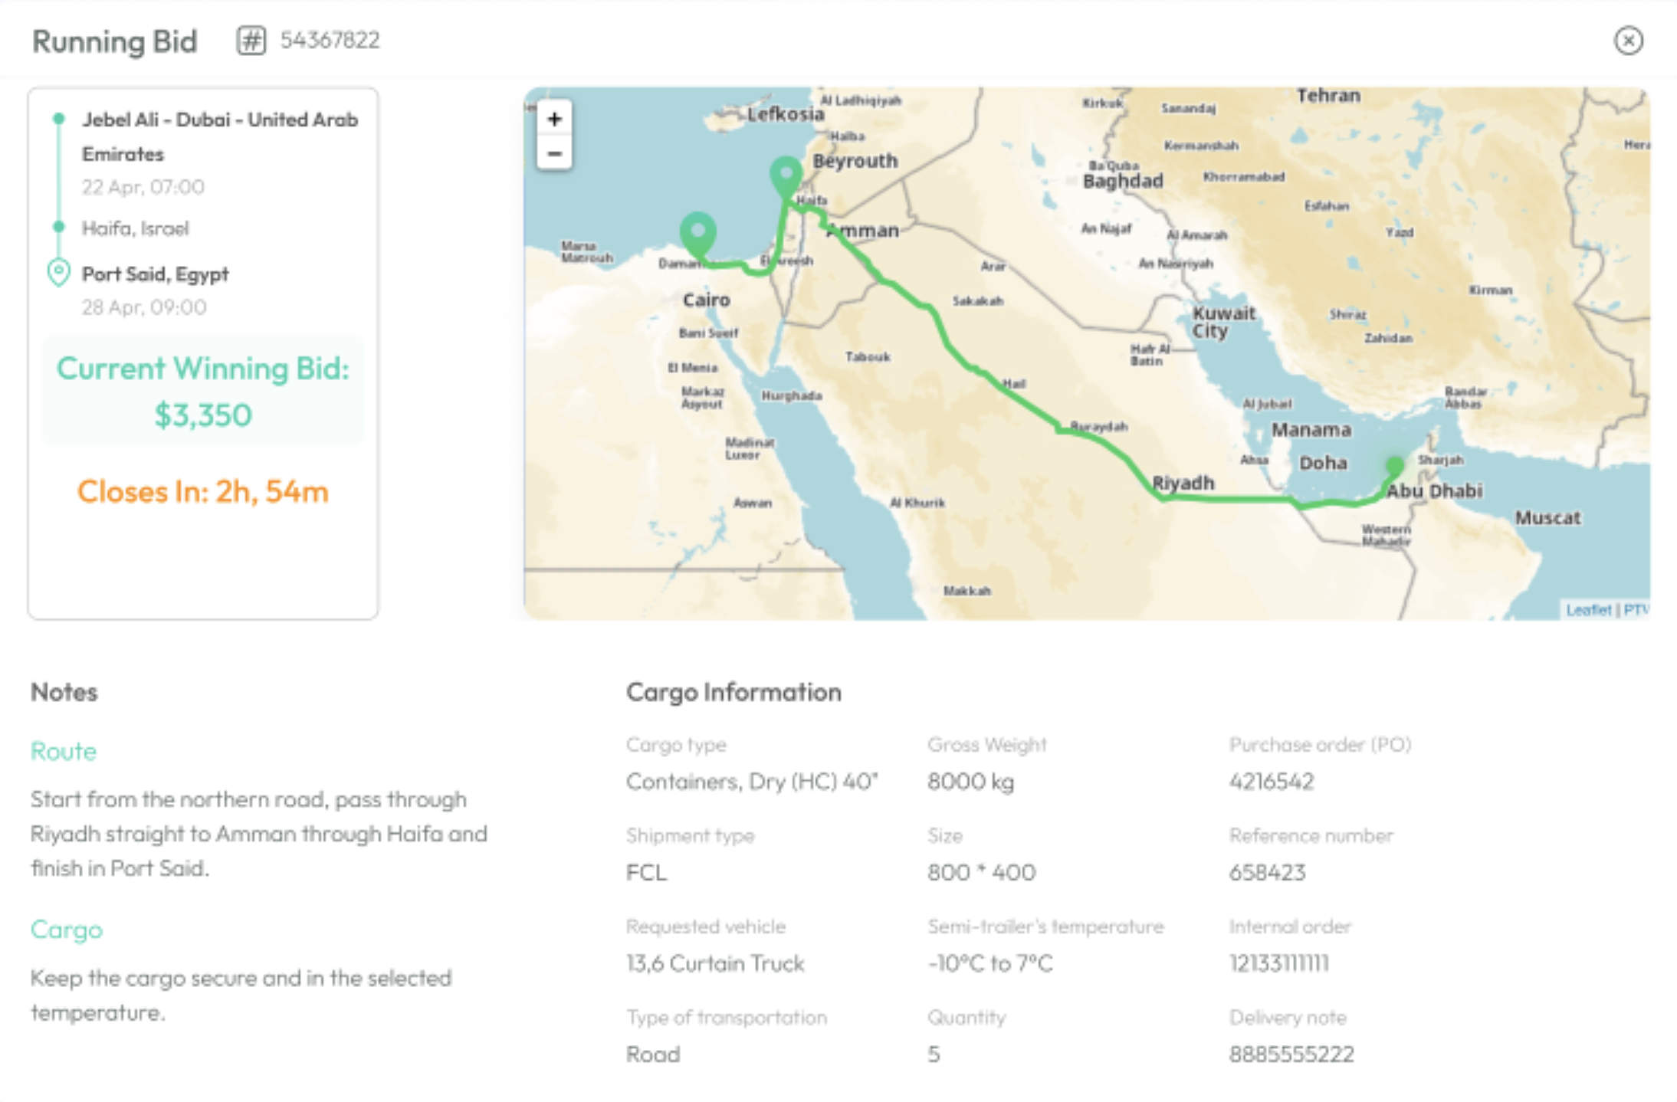Zoom in on the route map
Viewport: 1677px width, 1102px height.
[555, 119]
